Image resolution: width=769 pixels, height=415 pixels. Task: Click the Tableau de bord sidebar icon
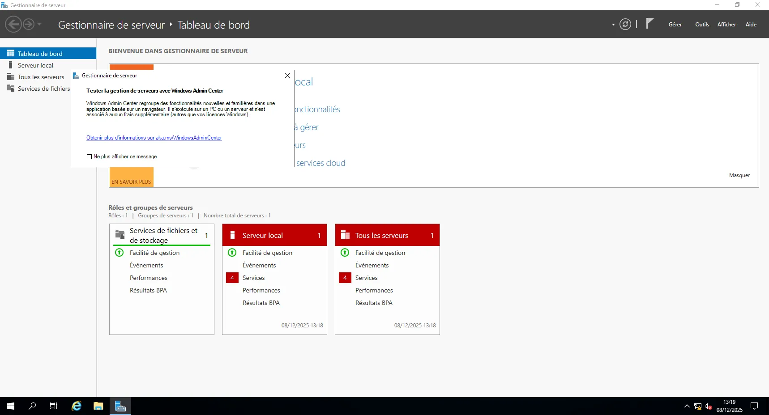[11, 53]
